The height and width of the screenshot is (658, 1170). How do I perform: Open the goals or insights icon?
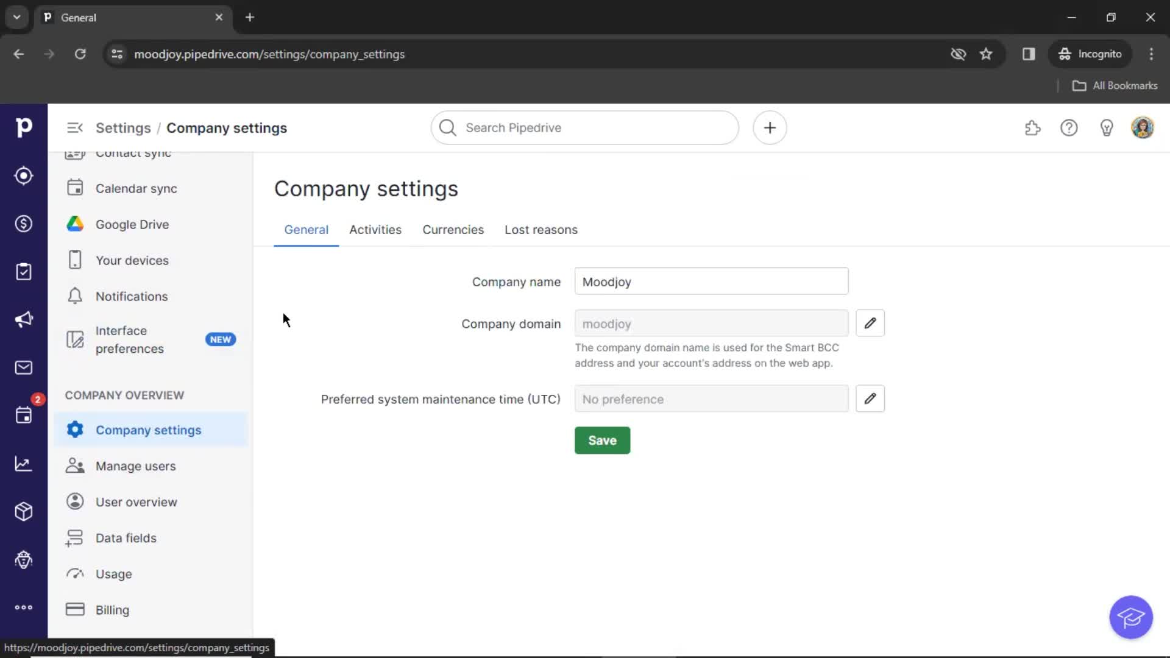click(24, 464)
